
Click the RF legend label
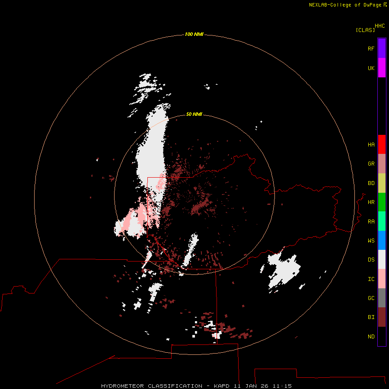371,49
